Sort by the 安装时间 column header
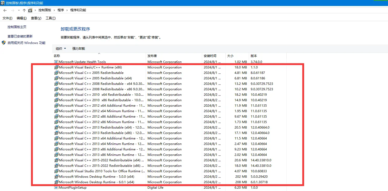 pyautogui.click(x=214, y=56)
